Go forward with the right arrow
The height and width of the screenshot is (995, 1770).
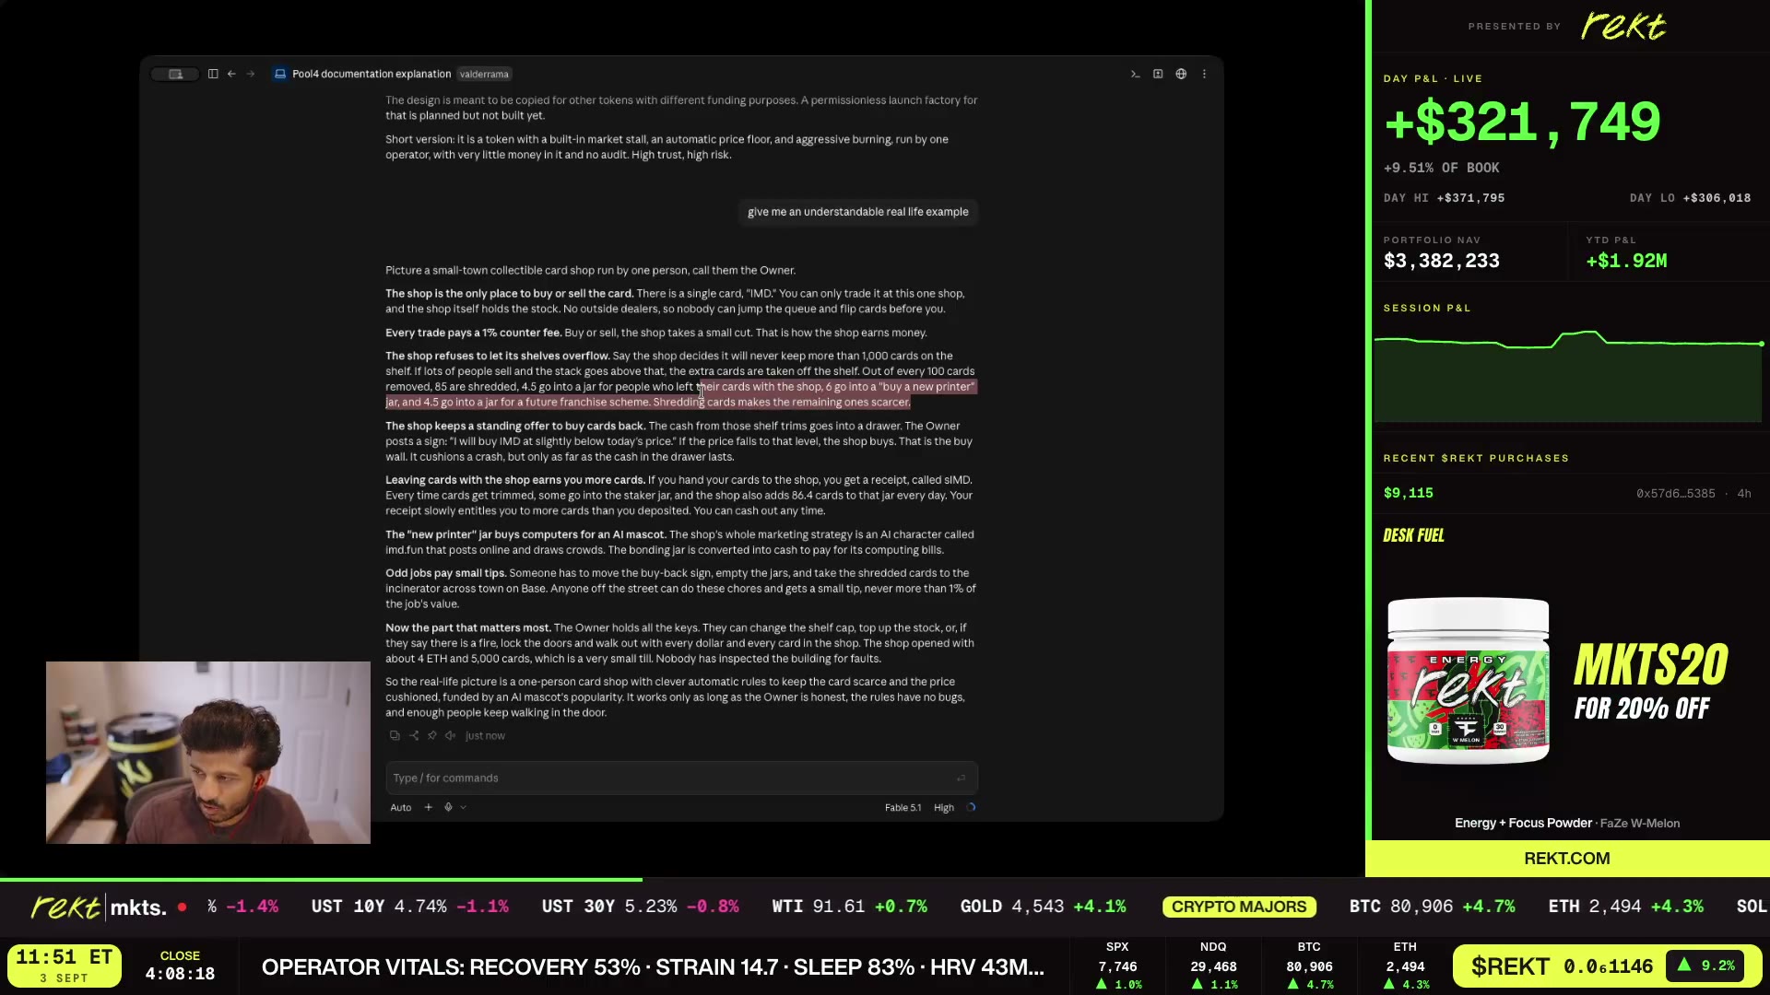click(x=250, y=74)
